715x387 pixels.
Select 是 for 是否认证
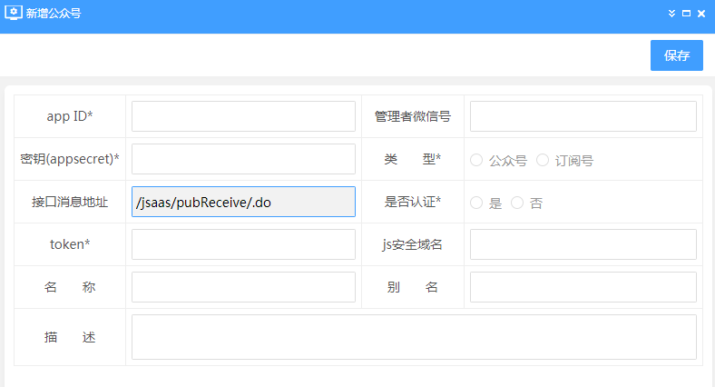476,203
